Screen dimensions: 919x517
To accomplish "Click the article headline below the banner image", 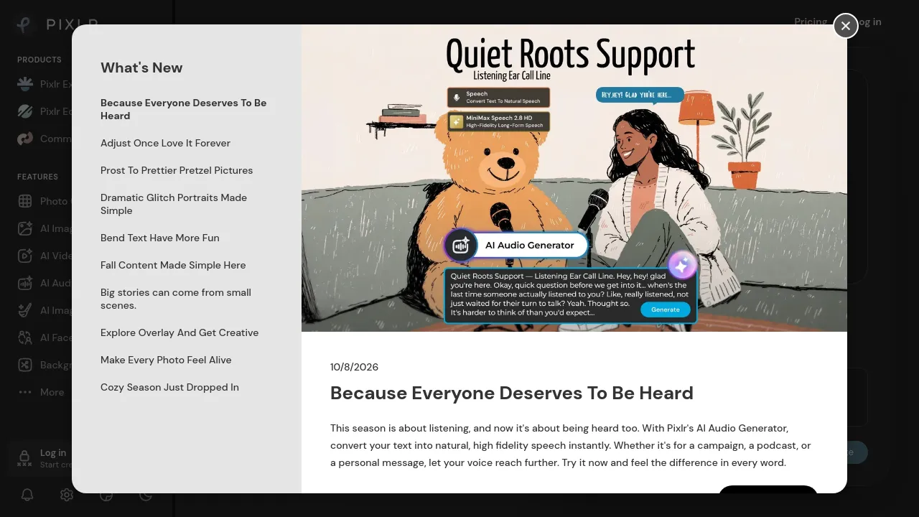I will coord(512,393).
